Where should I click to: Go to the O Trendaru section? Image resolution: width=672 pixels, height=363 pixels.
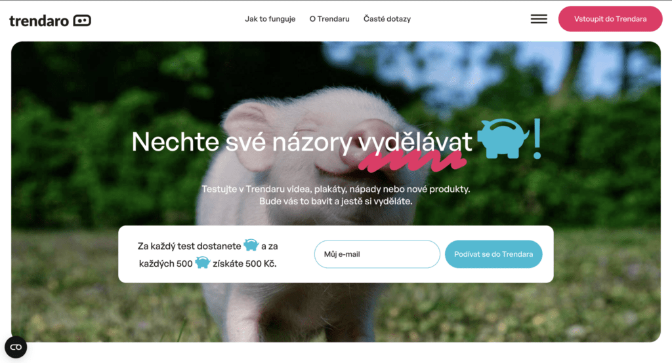pos(329,19)
